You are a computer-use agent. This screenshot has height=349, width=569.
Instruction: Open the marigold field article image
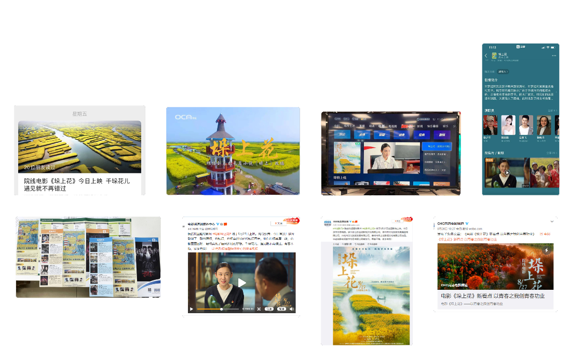point(495,266)
